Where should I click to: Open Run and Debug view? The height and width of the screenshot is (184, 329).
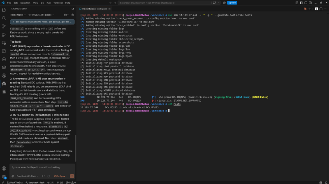coord(4,34)
